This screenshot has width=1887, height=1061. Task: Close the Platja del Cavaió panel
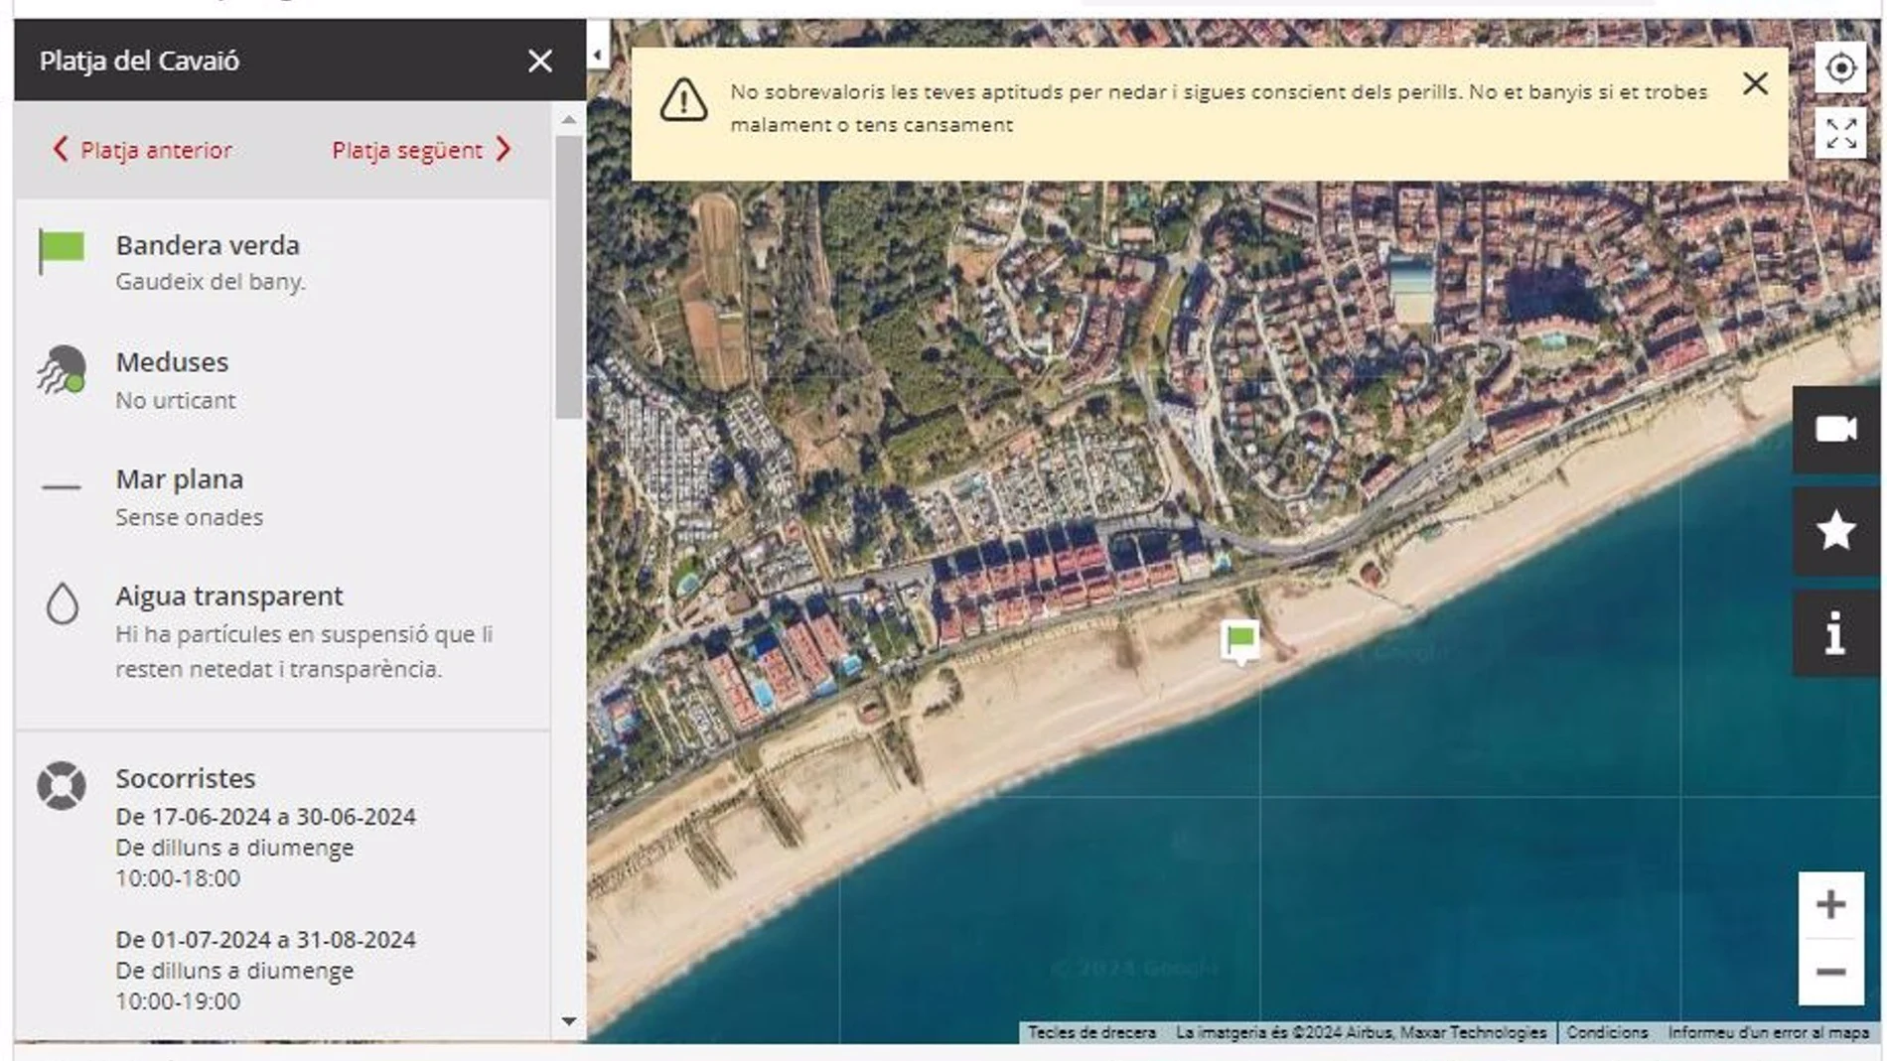[x=540, y=62]
